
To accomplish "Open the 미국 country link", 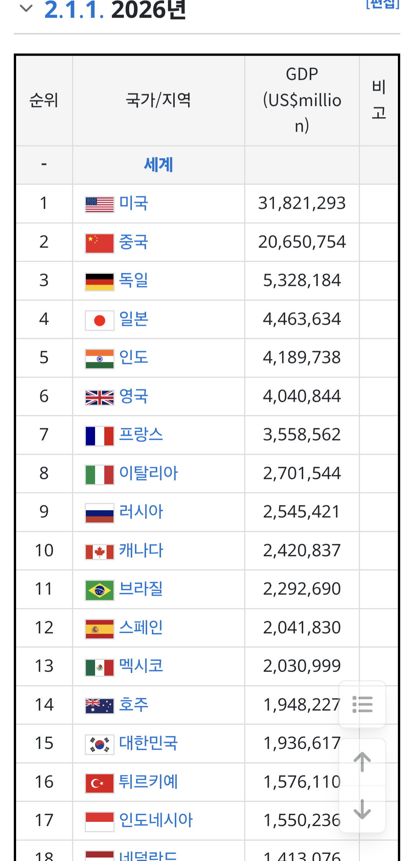I will pyautogui.click(x=133, y=203).
